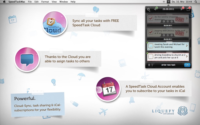The width and height of the screenshot is (200, 125).
Task: Check the meeting Sarah and Michael task
Action: 151,46
